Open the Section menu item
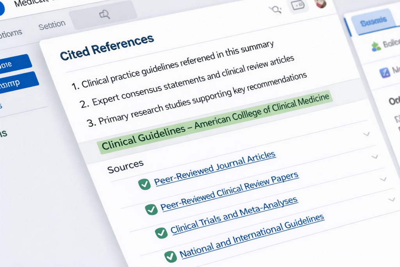This screenshot has width=400, height=267. 51,25
